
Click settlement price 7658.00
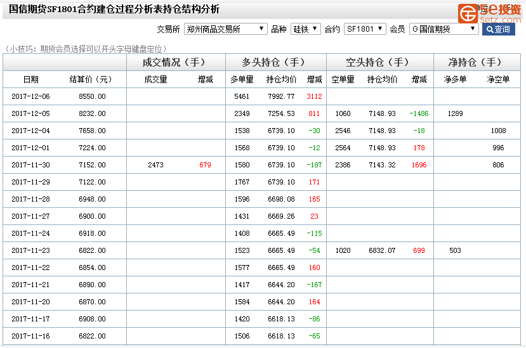[x=92, y=131]
